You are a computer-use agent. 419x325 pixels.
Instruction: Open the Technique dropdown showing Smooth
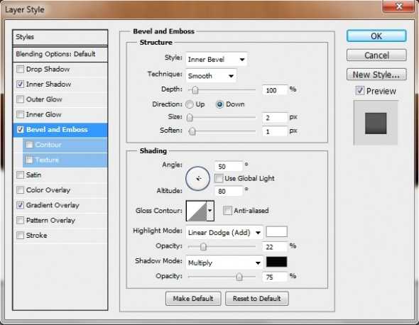coord(211,76)
